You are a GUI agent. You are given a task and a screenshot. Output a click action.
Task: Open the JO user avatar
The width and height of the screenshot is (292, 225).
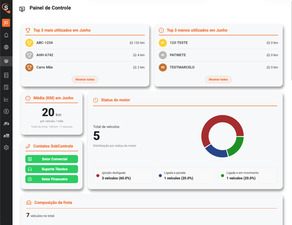tap(6, 23)
